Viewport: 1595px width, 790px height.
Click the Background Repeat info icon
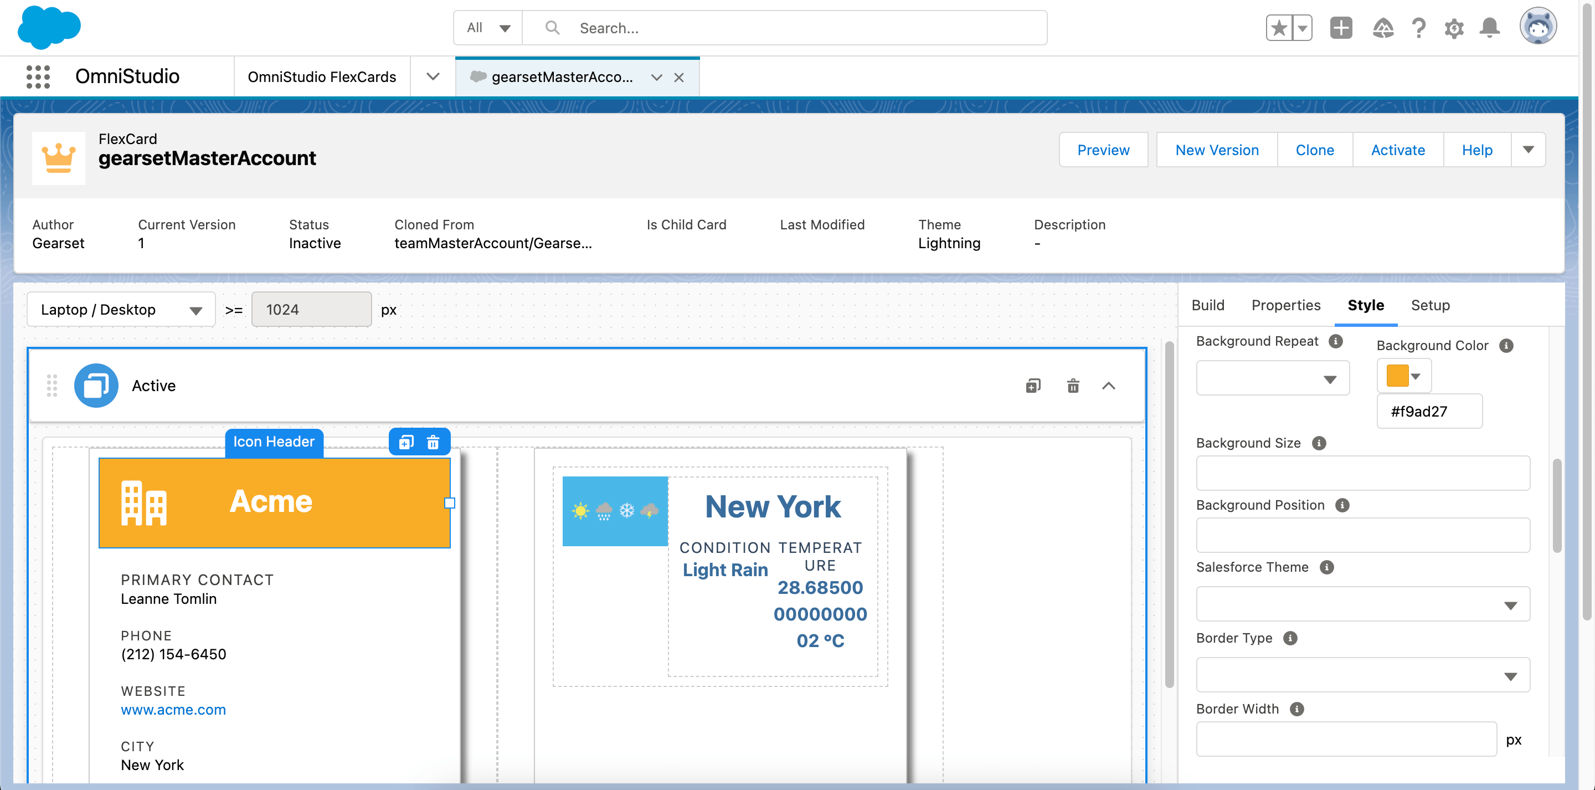[x=1336, y=341]
